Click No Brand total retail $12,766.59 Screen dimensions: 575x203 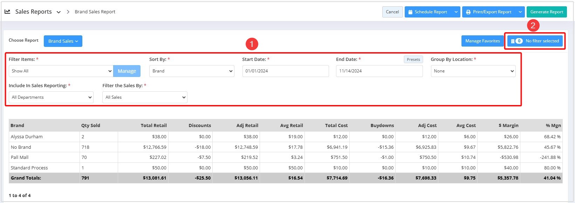155,147
